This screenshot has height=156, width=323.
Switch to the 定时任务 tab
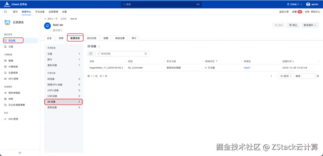tap(92, 38)
